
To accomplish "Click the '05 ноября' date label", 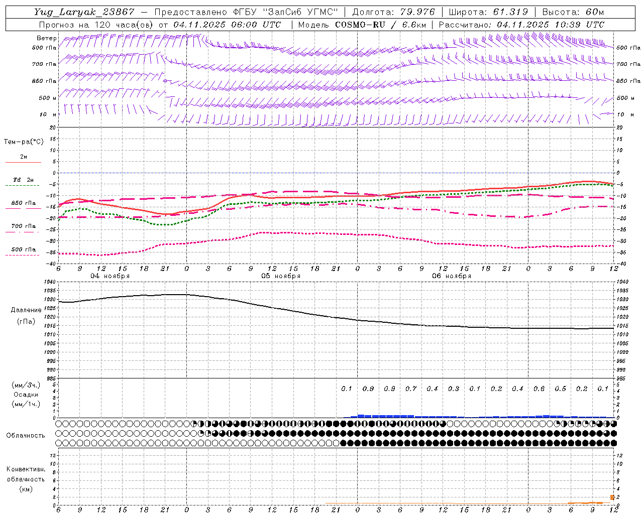I will tap(281, 276).
